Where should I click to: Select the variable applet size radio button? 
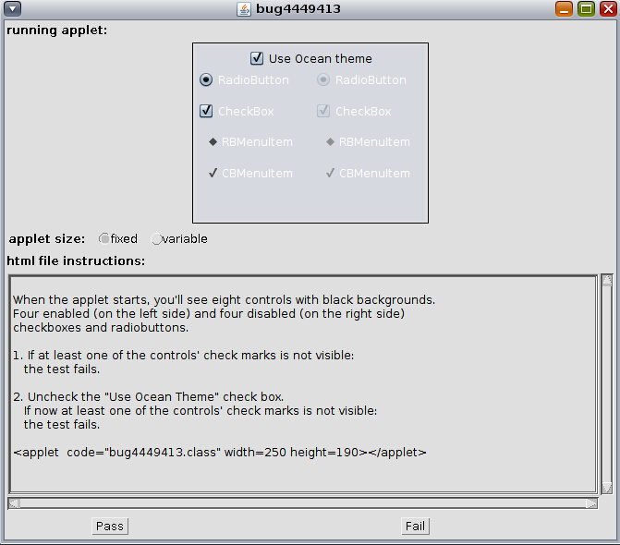(156, 239)
